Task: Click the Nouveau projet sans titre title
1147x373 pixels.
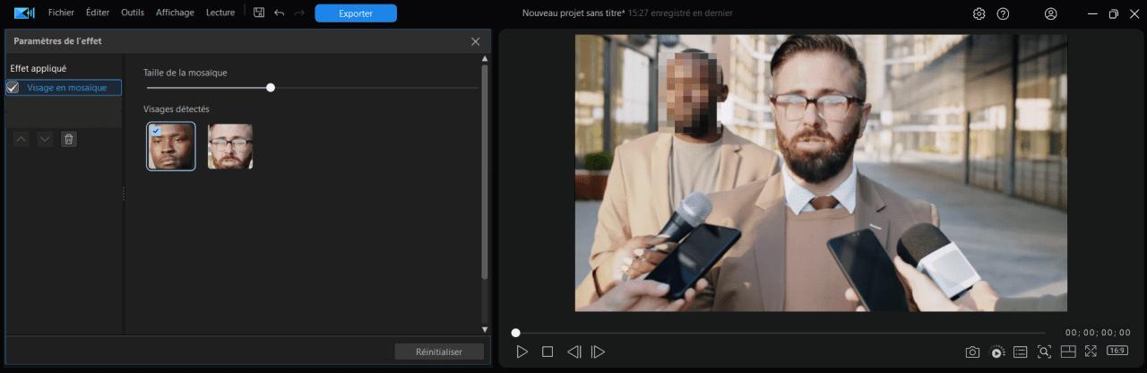Action: click(573, 13)
